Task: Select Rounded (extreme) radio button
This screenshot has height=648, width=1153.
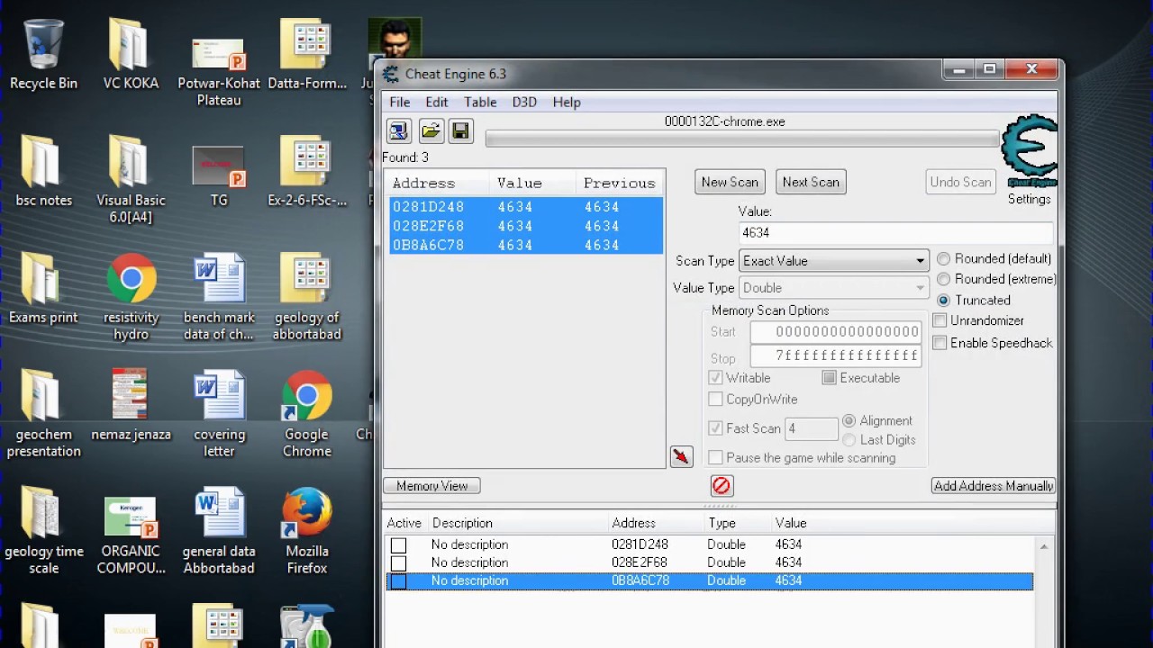Action: 943,279
